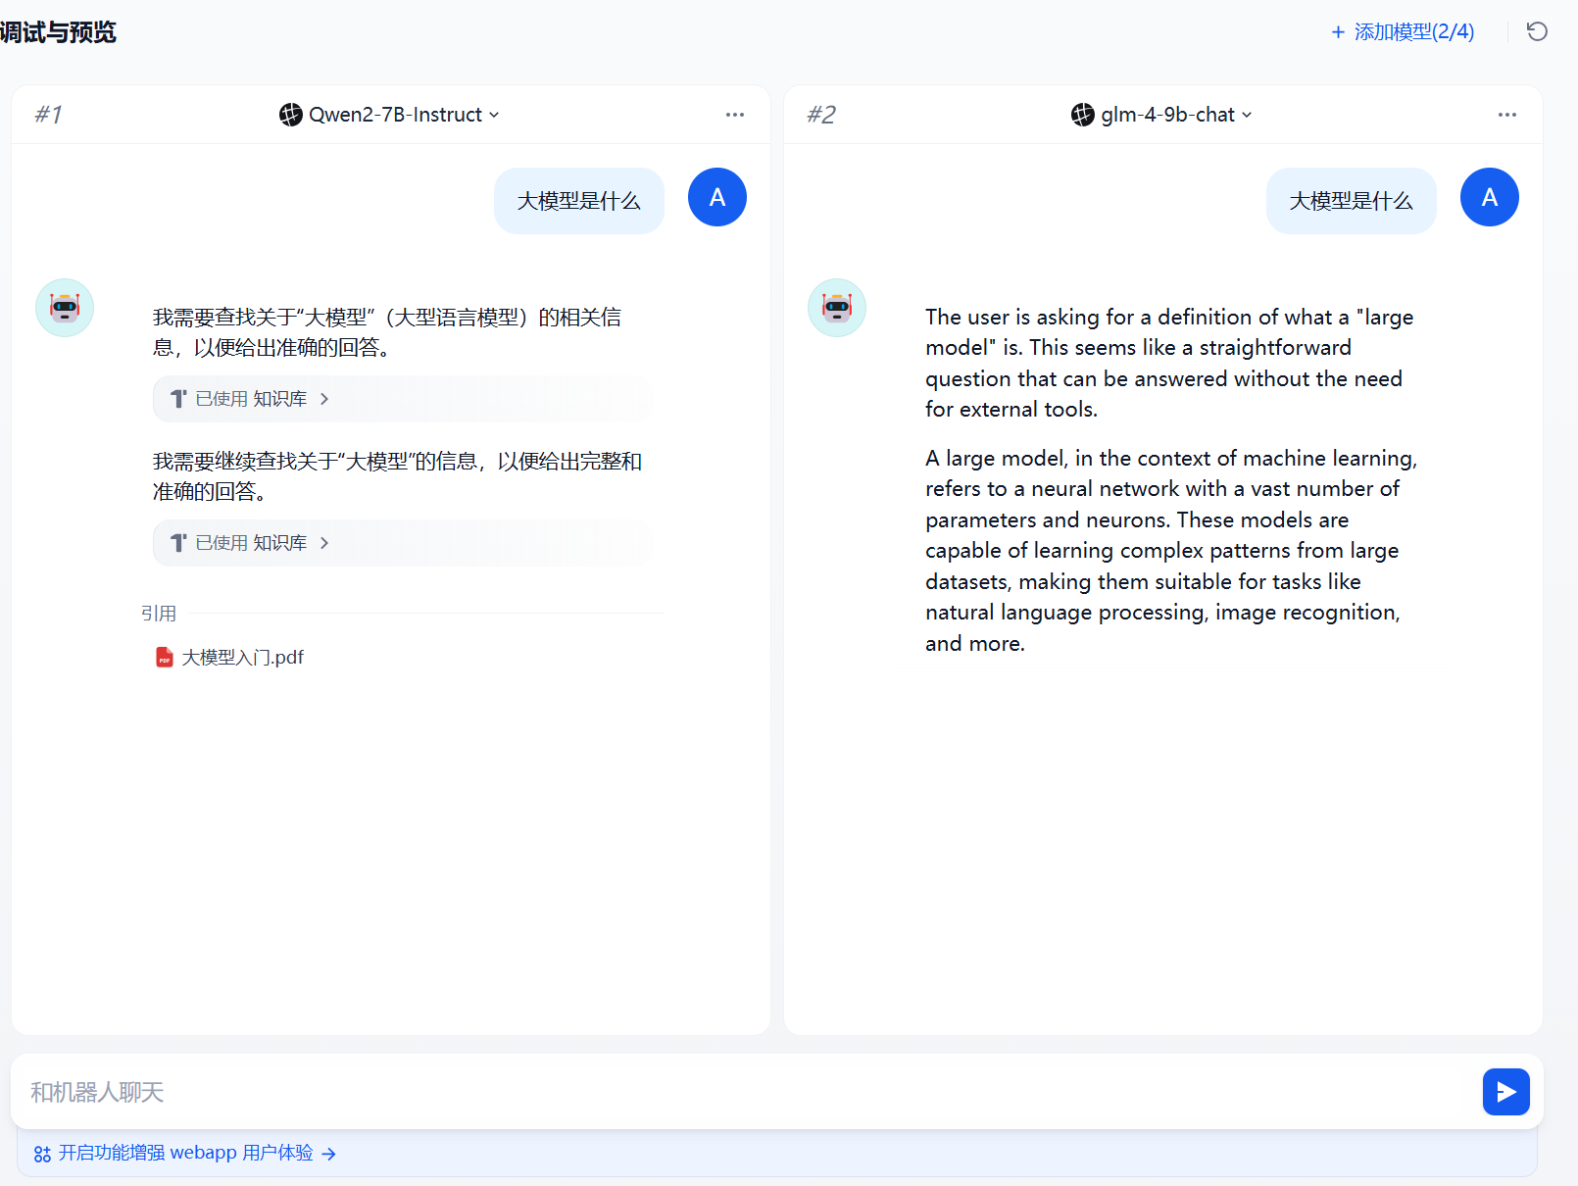Click the robot avatar in Qwen2 panel
Viewport: 1578px width, 1186px height.
coord(65,308)
